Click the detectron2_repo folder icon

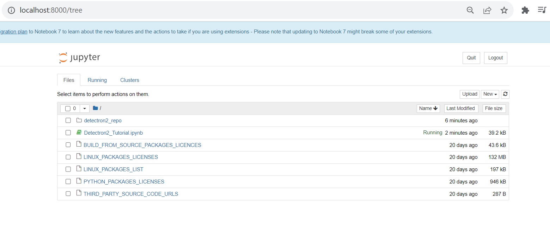click(x=79, y=120)
